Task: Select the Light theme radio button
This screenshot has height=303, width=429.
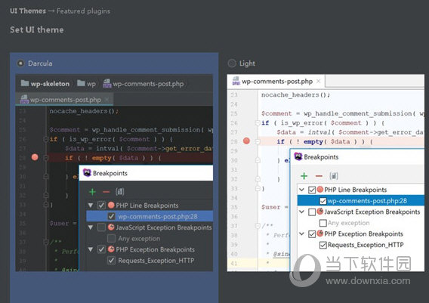Action: [x=232, y=63]
